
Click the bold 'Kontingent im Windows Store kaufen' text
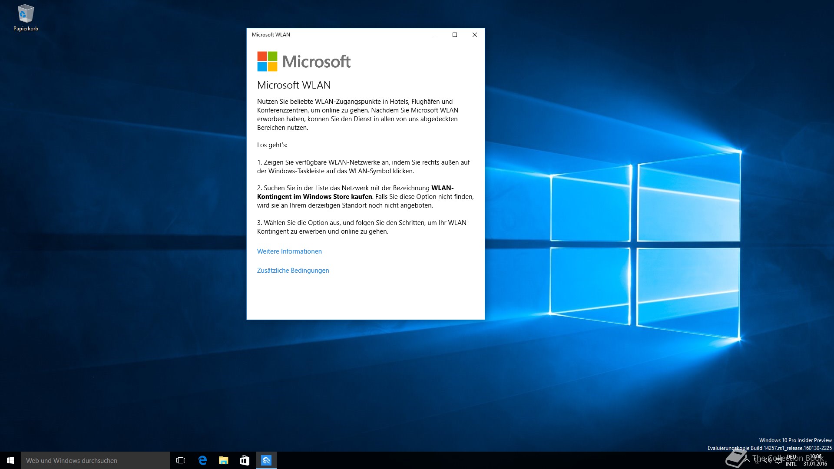[x=314, y=197]
